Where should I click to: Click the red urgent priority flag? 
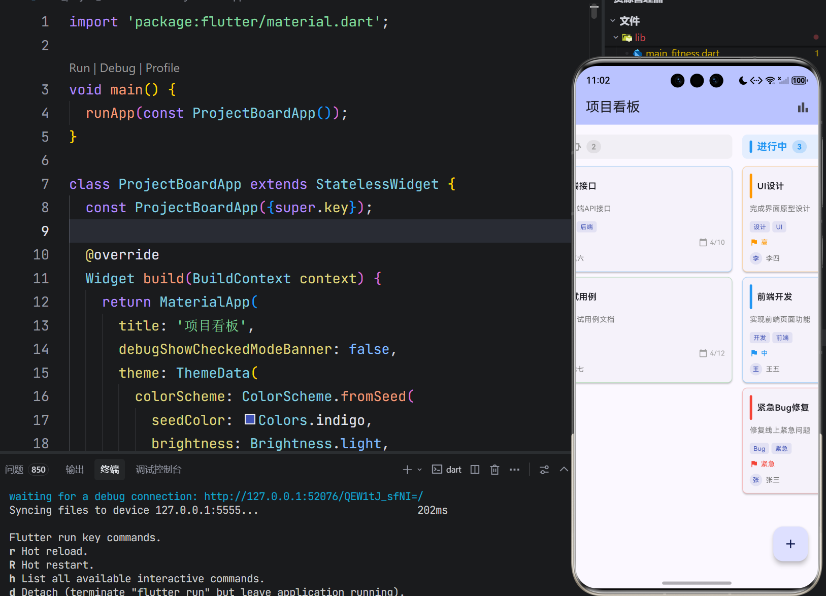coord(754,464)
